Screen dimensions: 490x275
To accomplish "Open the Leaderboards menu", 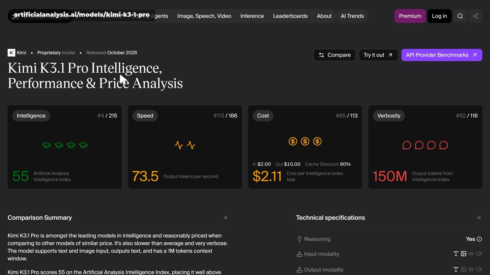I will pyautogui.click(x=290, y=16).
